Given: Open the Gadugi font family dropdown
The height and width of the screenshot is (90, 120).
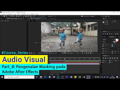Looking at the screenshot, I should click(107, 39).
